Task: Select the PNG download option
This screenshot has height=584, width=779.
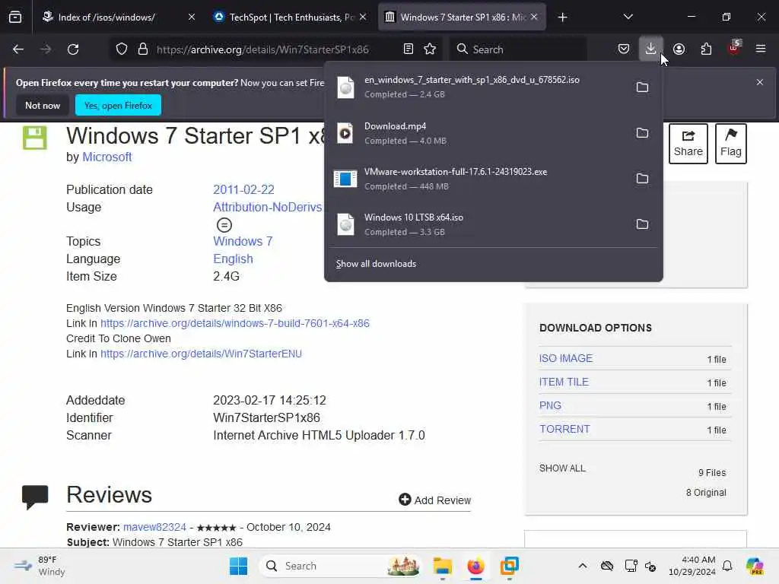Action: tap(551, 405)
